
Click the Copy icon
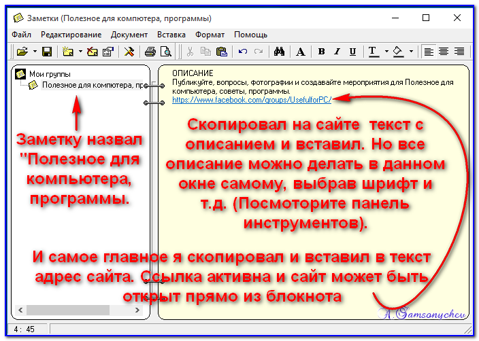pyautogui.click(x=205, y=52)
